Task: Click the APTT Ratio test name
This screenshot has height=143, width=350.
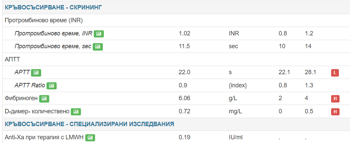Action: click(x=30, y=86)
